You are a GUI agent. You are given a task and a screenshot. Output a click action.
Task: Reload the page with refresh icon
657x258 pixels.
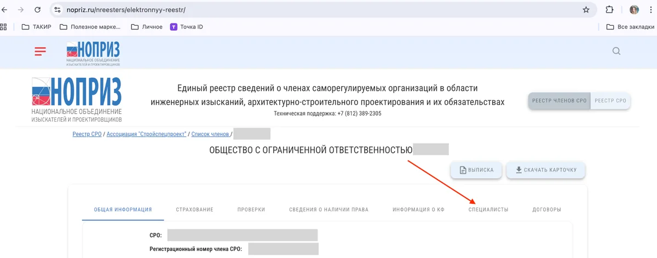37,10
